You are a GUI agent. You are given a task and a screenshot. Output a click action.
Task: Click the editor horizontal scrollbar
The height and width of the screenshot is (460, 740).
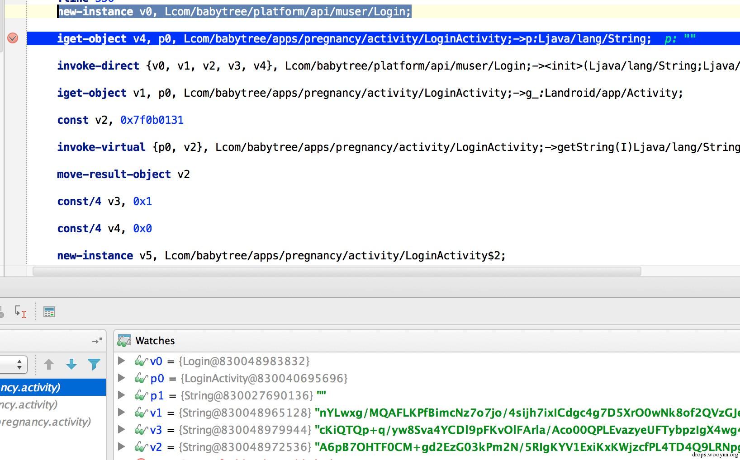(x=337, y=271)
